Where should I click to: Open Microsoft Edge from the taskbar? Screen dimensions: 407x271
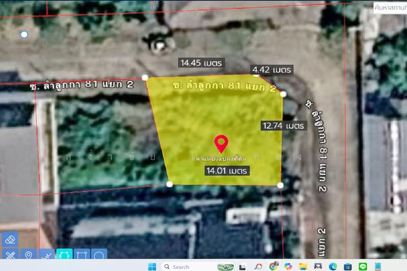333,266
